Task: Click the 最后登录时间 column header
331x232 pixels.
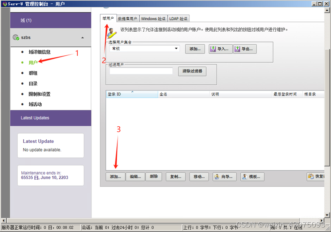Action: click(287, 94)
